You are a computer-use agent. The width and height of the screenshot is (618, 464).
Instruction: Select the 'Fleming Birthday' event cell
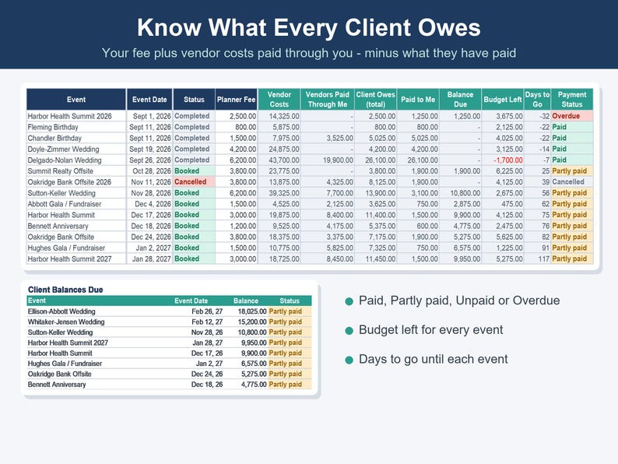click(76, 127)
